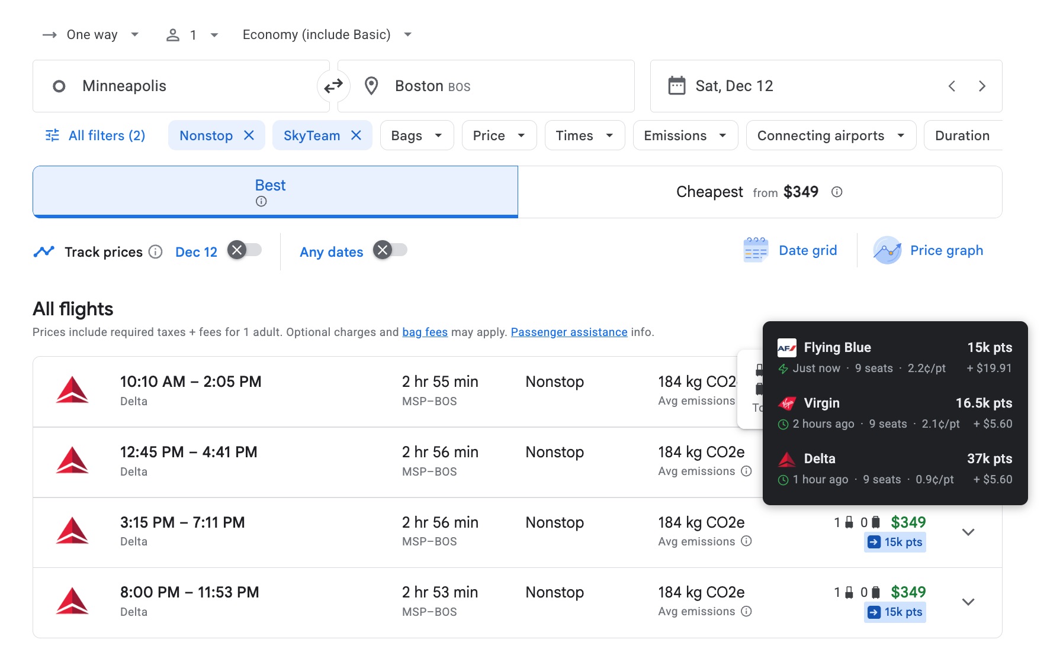Click Delta logo of 3:15 PM flight
This screenshot has width=1047, height=659.
click(72, 531)
